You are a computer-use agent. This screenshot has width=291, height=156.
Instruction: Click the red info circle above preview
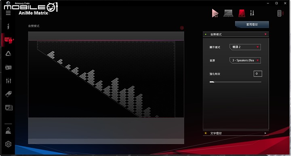tap(182, 28)
